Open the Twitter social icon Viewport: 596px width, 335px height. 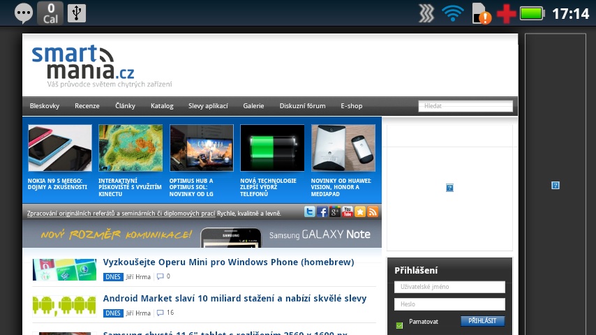[310, 211]
